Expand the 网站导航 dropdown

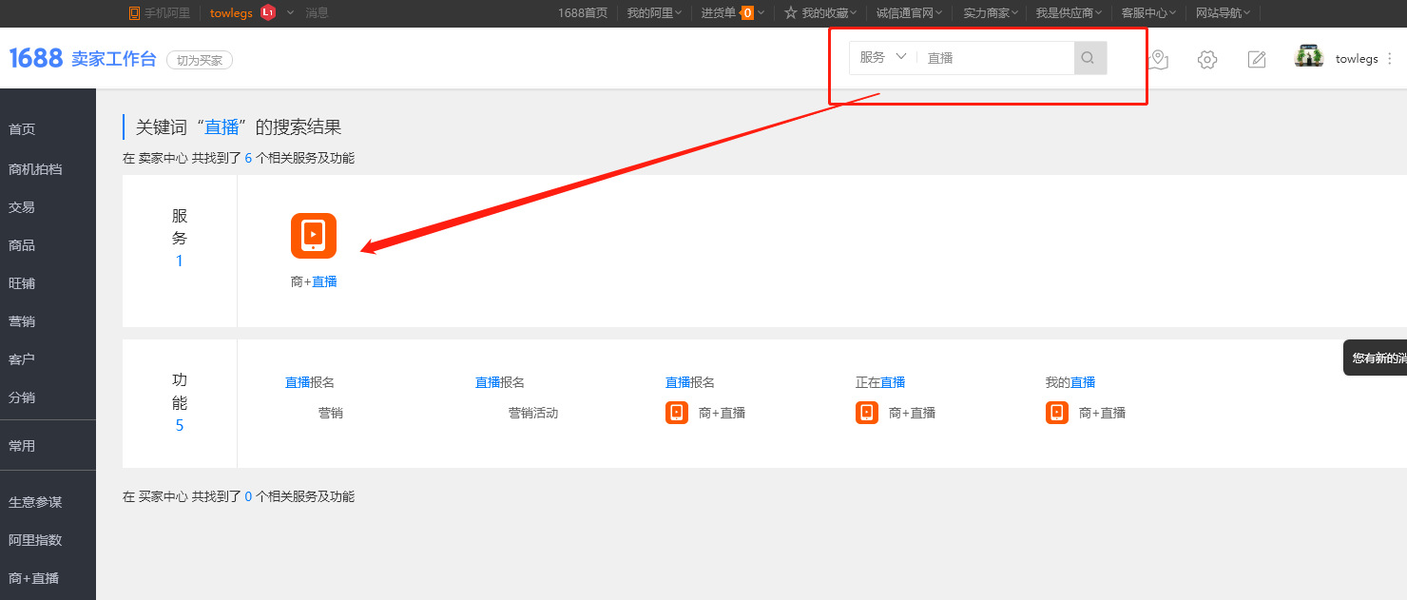coord(1247,13)
